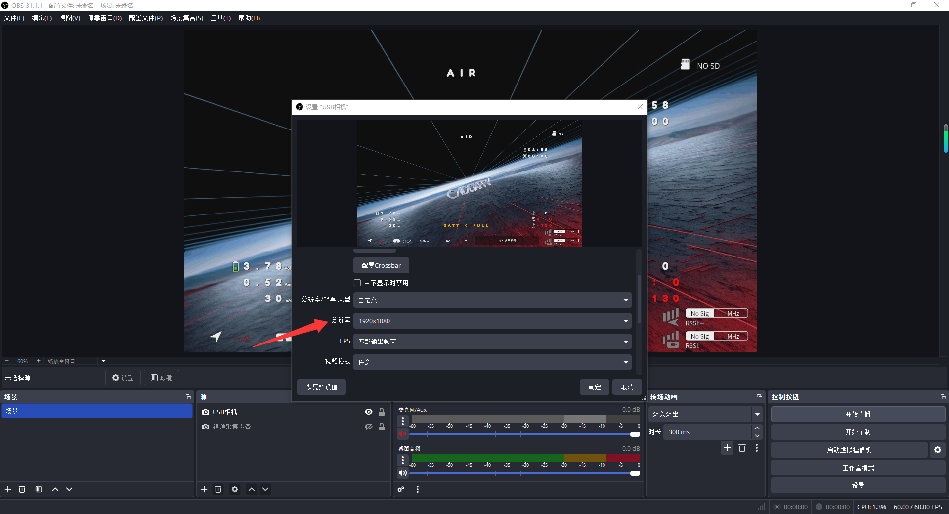
Task: Open 麦克风/Aux channel options menu
Action: pyautogui.click(x=403, y=421)
